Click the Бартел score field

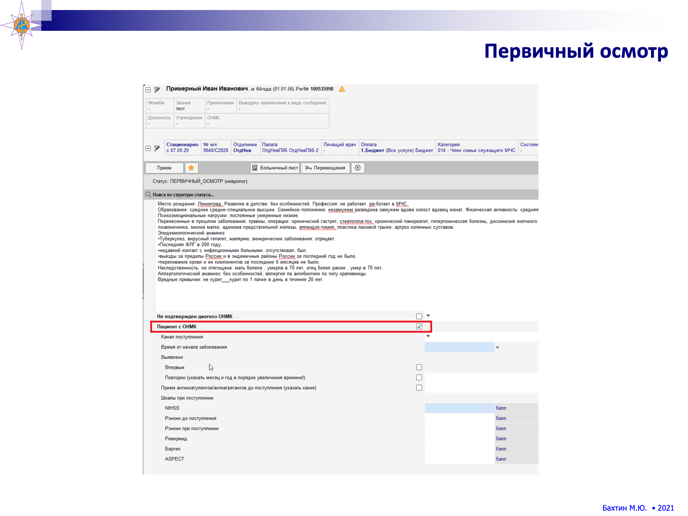coord(459,449)
